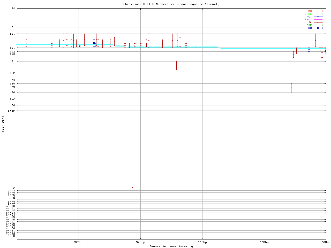Click the RPCI magenta legend marker
The height and width of the screenshot is (248, 331).
pyautogui.click(x=318, y=19)
